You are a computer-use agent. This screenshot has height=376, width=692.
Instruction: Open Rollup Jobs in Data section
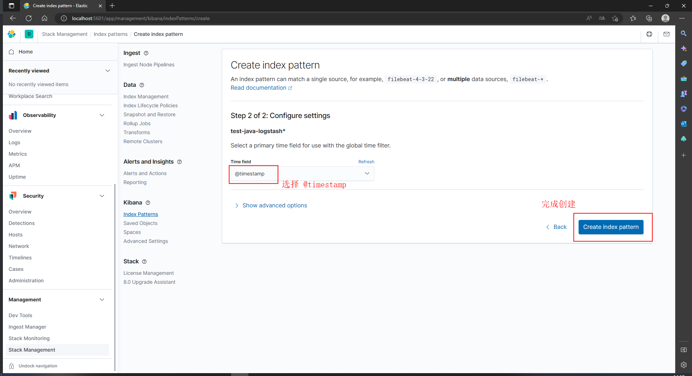tap(137, 123)
